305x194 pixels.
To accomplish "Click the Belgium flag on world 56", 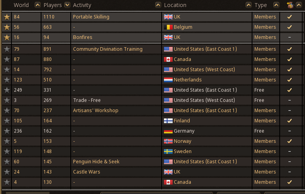I will (168, 27).
